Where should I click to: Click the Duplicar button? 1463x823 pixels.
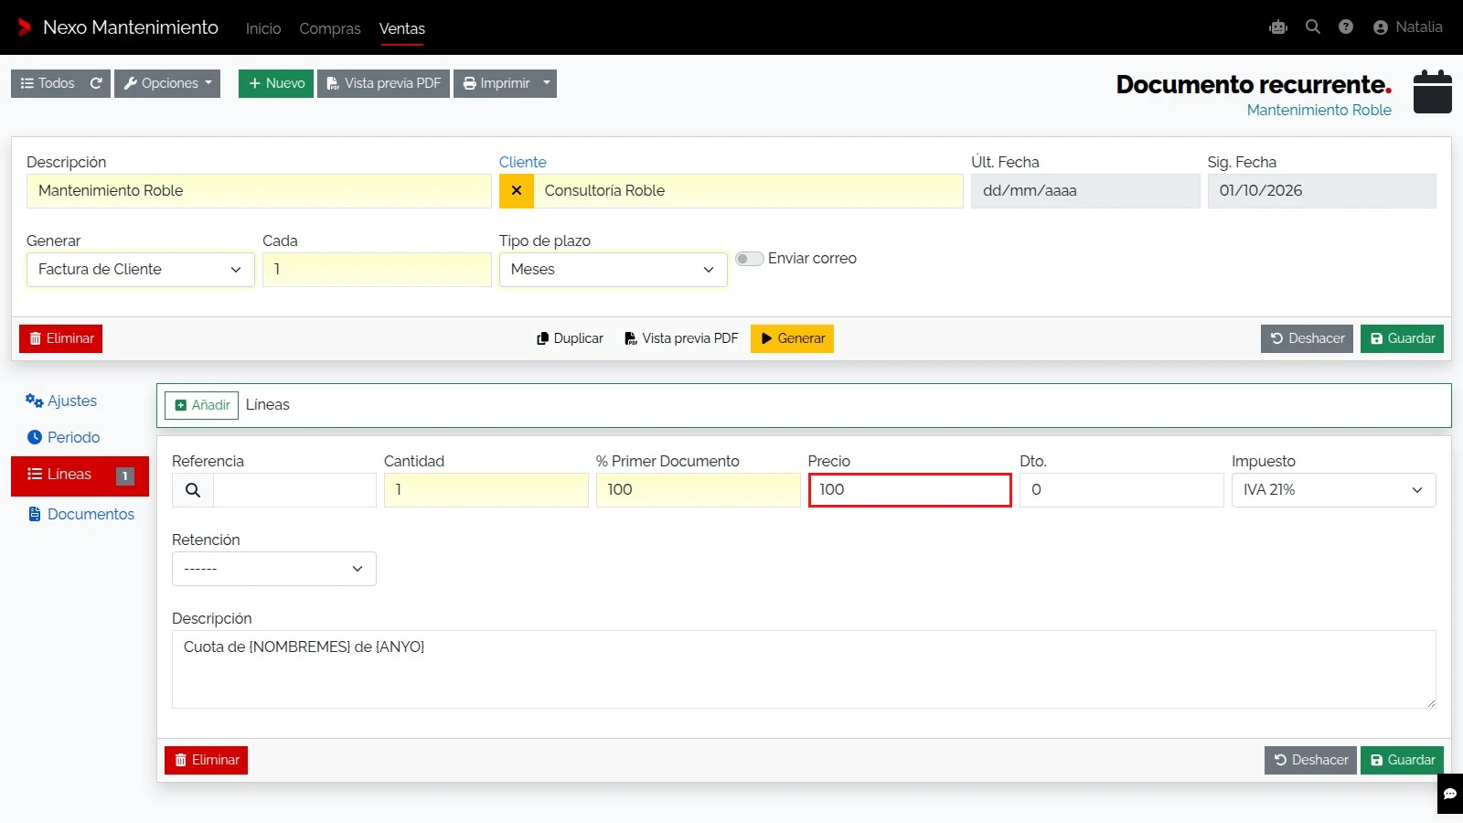[570, 338]
